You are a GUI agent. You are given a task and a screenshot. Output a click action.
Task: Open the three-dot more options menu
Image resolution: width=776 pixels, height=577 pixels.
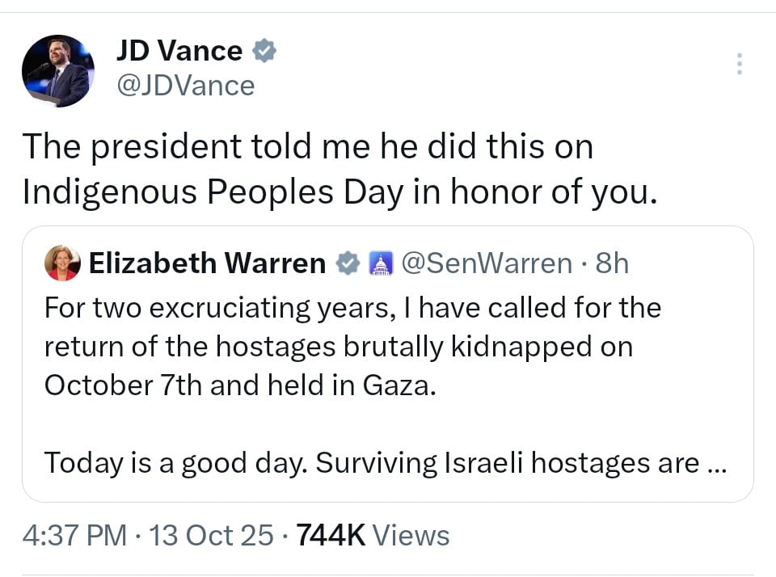[x=739, y=64]
